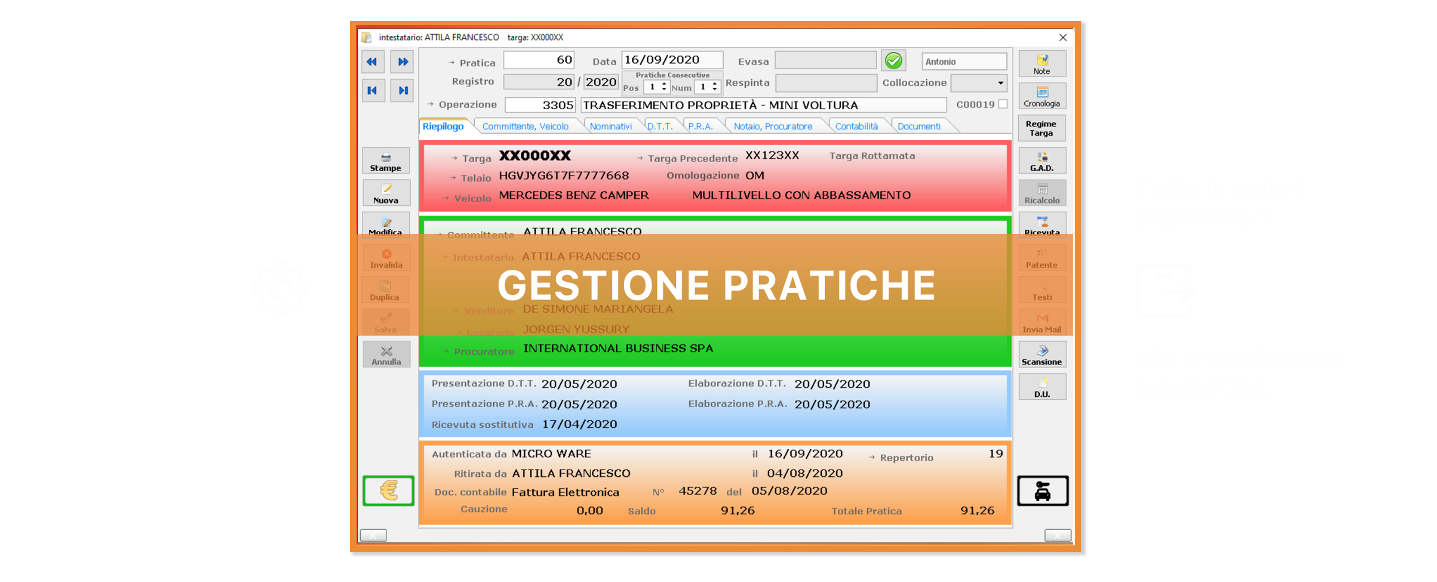This screenshot has height=582, width=1437.
Task: Open the Nominativi tab
Action: pyautogui.click(x=610, y=127)
